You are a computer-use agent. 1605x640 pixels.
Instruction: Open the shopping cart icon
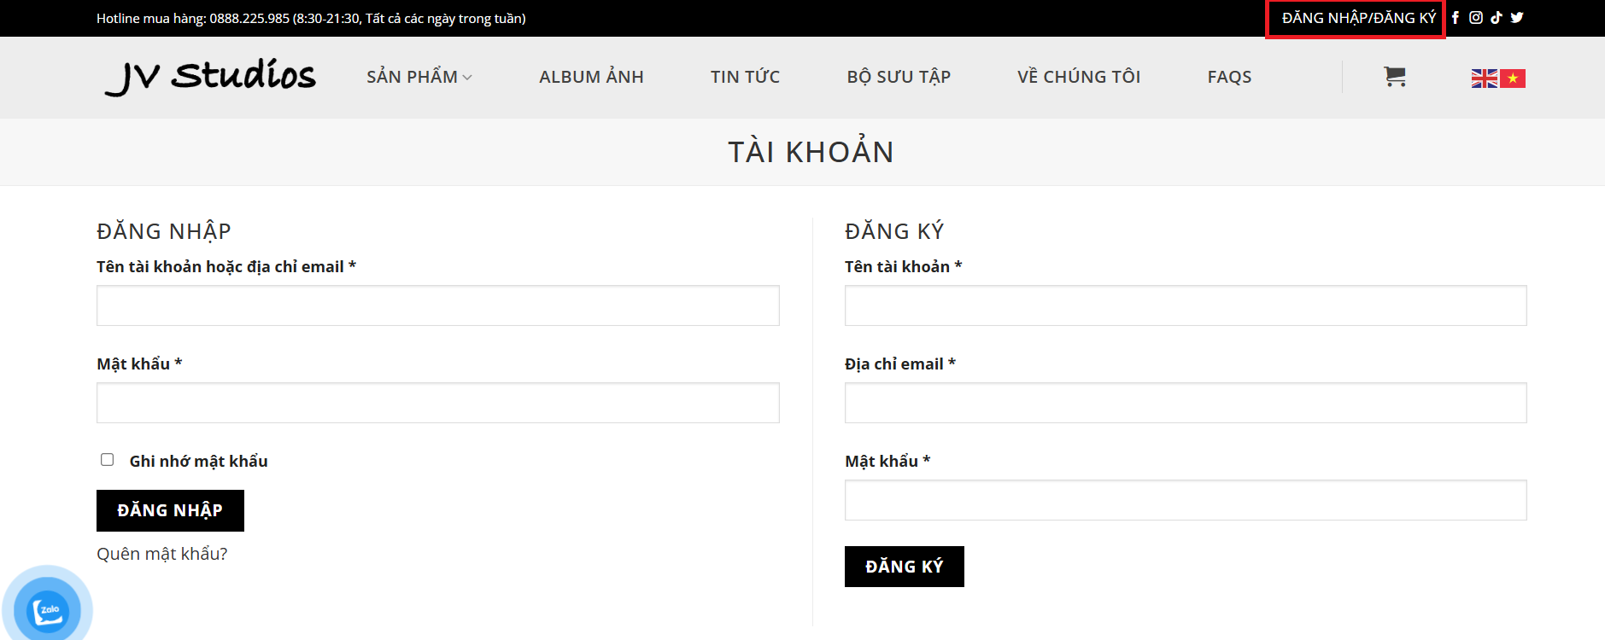pos(1395,77)
